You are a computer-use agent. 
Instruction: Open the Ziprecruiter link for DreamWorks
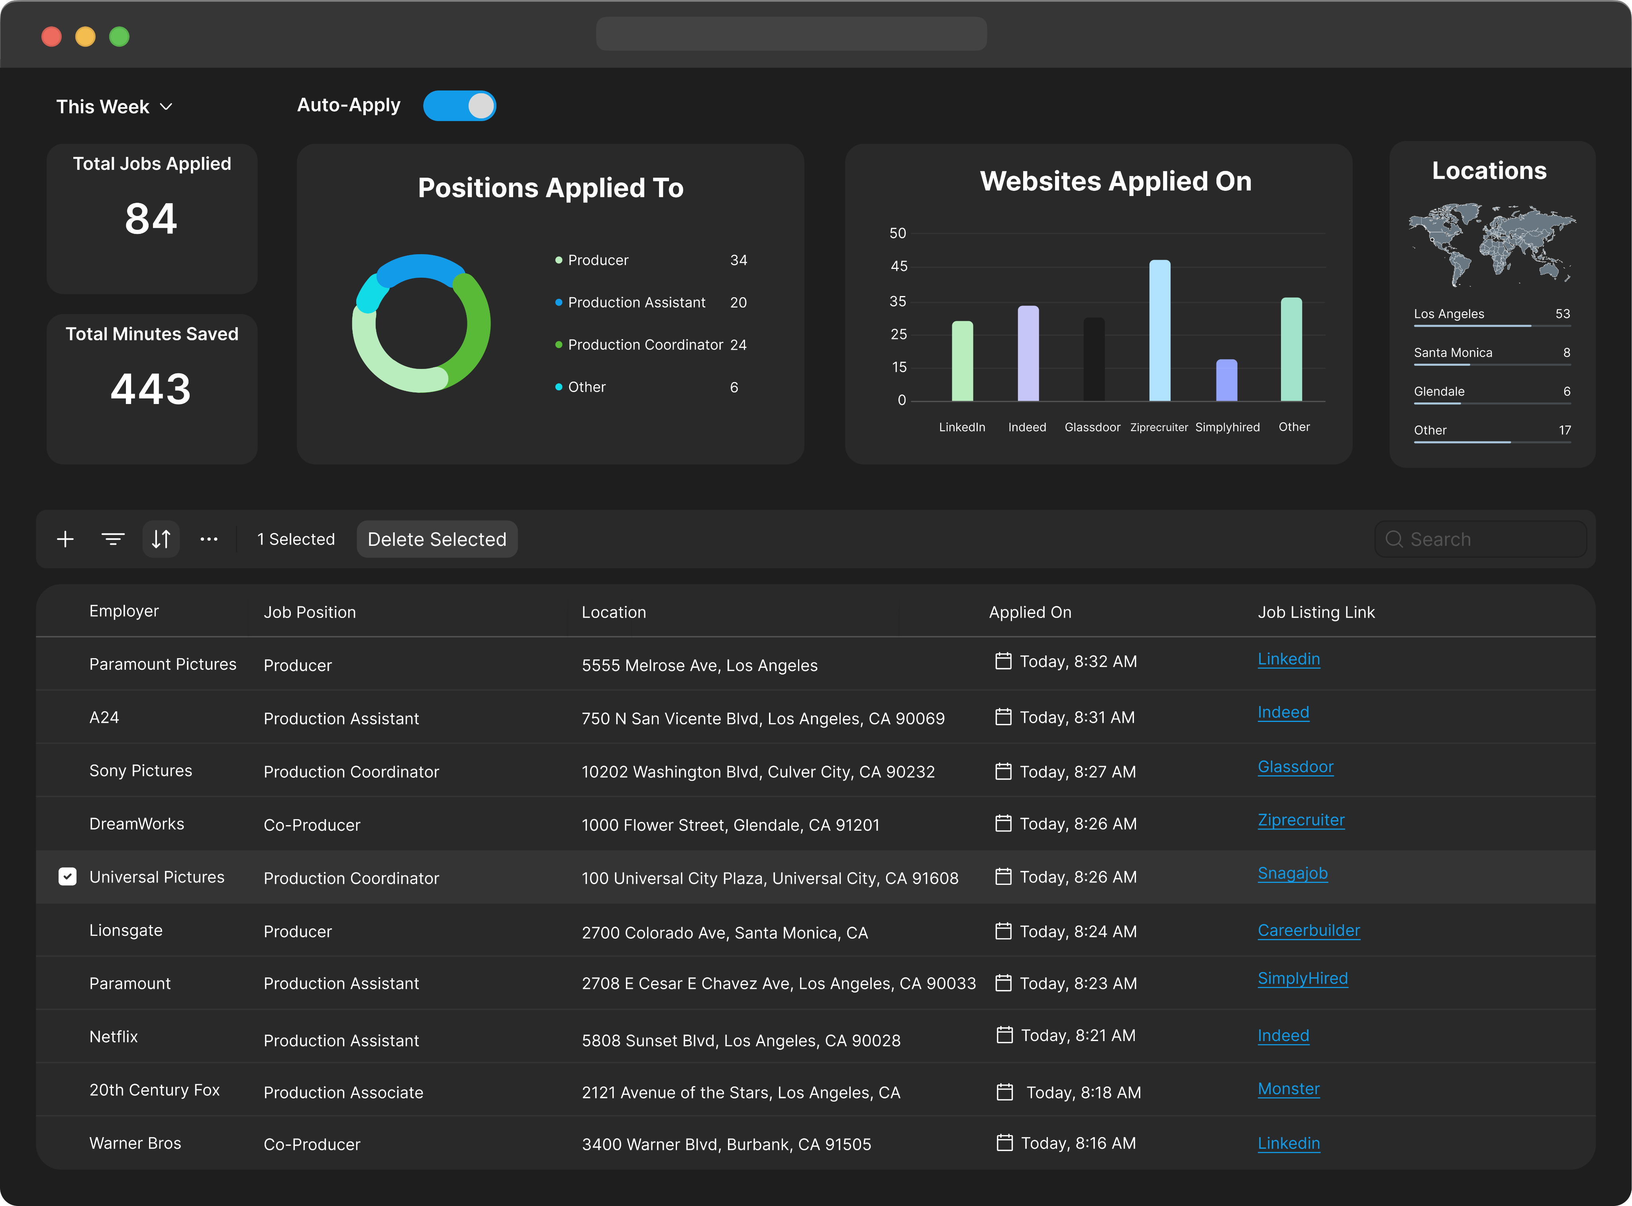coord(1300,820)
